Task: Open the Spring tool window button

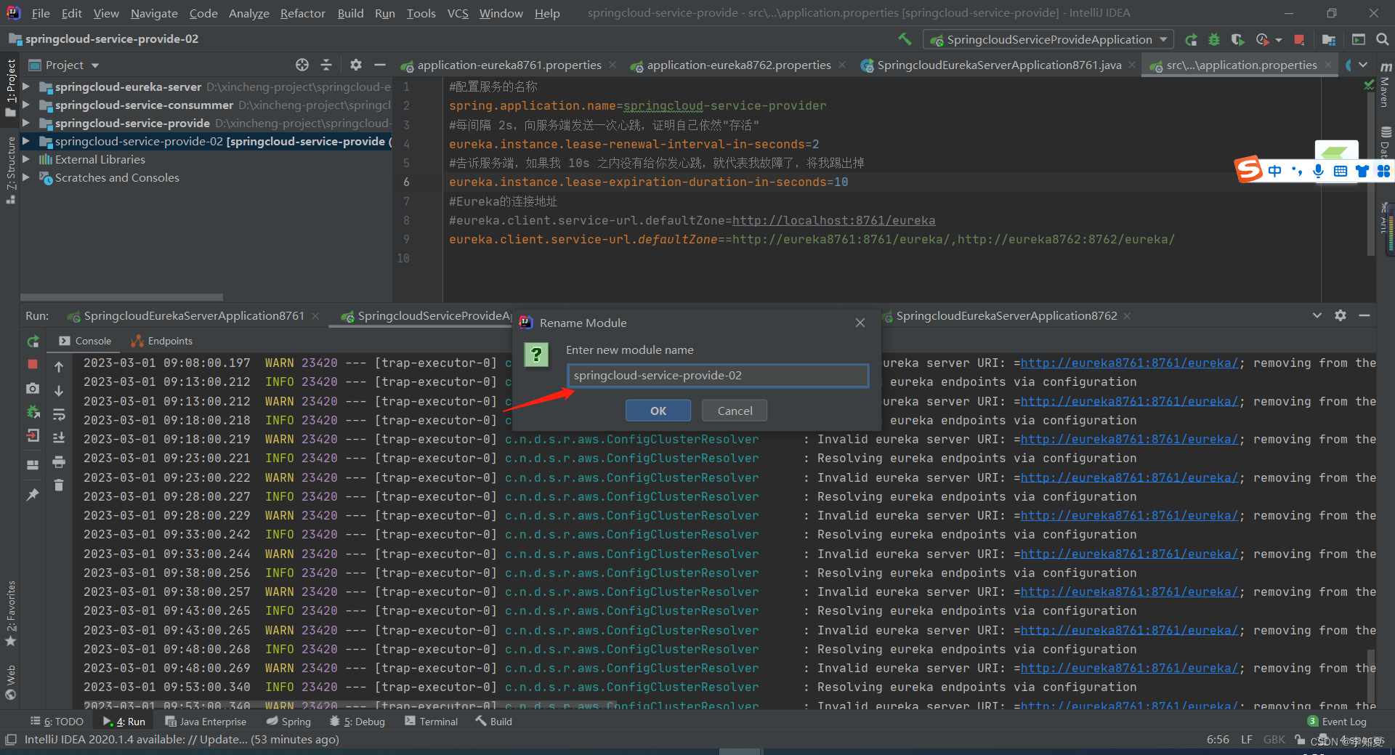Action: 289,722
